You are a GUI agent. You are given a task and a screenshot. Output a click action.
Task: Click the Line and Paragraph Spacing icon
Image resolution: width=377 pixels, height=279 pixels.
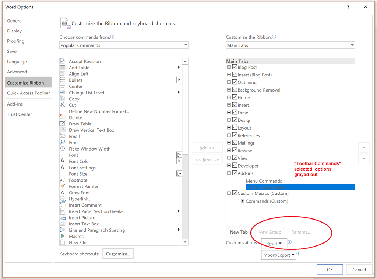point(63,230)
